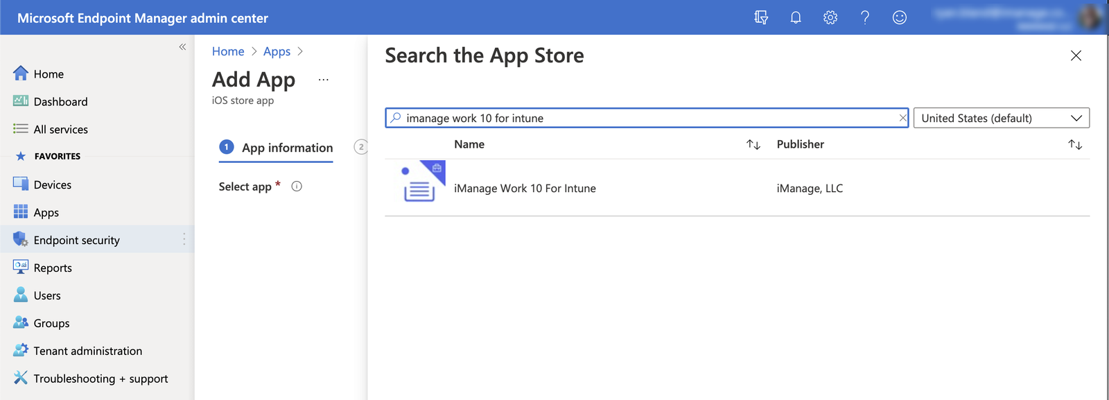Select the App information step tab

[x=276, y=148]
